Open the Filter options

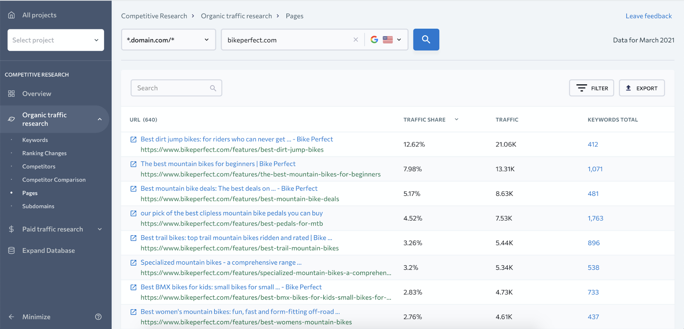point(591,88)
